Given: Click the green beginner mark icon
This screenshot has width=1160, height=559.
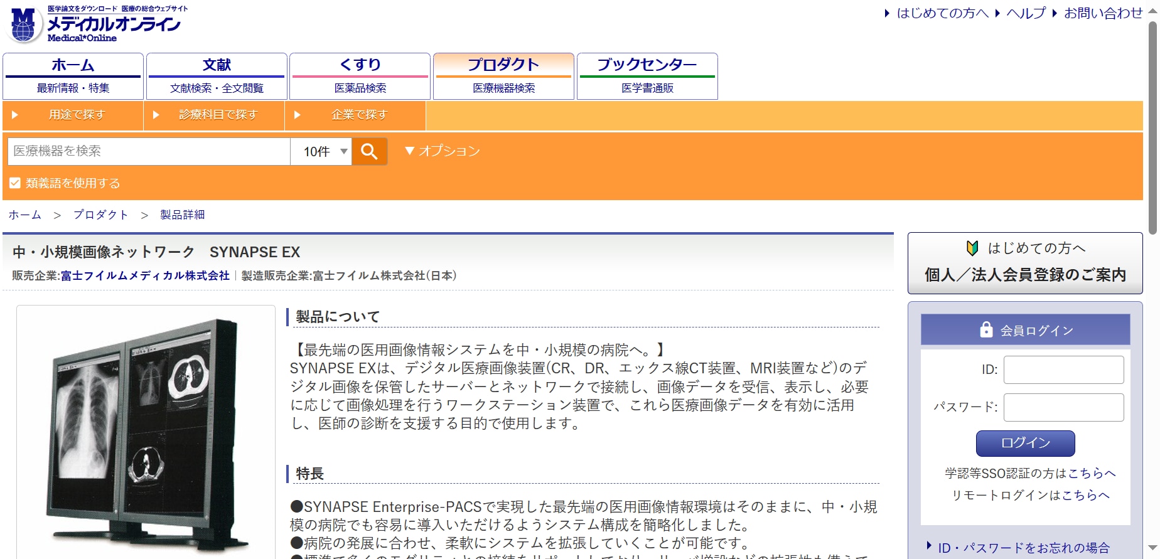Looking at the screenshot, I should [972, 248].
